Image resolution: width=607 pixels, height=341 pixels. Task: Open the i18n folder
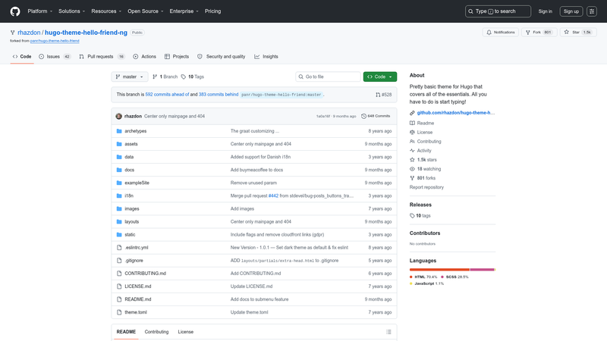129,196
